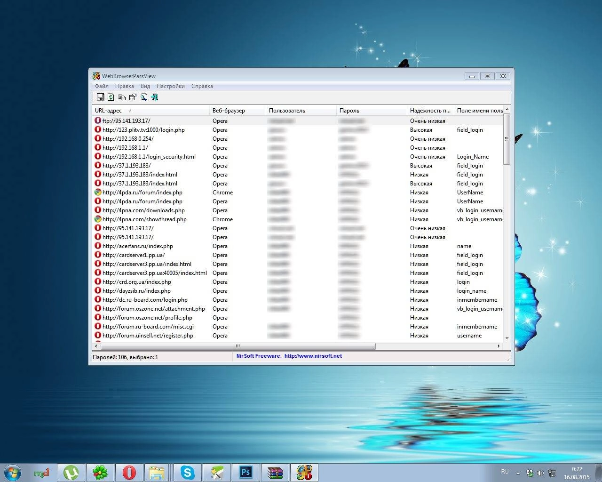The image size is (602, 482).
Task: Open ICQ from the taskbar
Action: [x=100, y=472]
